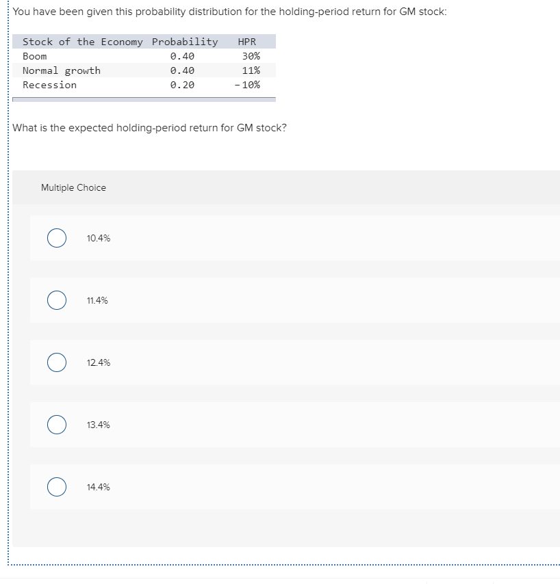Click the 11.4% answer label text
This screenshot has width=560, height=584.
point(96,300)
